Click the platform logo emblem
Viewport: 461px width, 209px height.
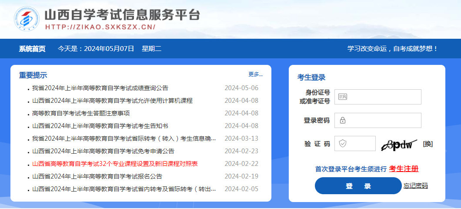[x=27, y=19]
